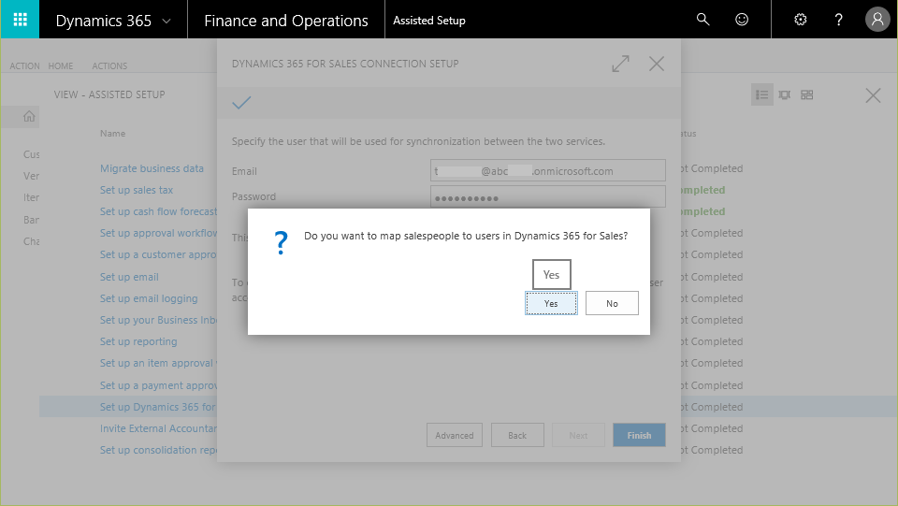Image resolution: width=898 pixels, height=506 pixels.
Task: Open Set up a customer approval link
Action: click(159, 254)
